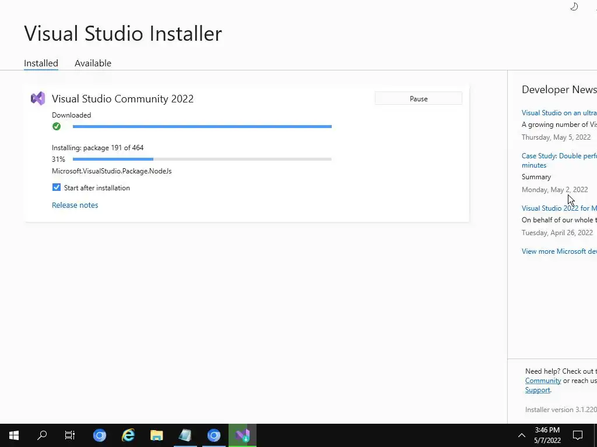Image resolution: width=597 pixels, height=447 pixels.
Task: Click the Installer version text
Action: (x=561, y=410)
